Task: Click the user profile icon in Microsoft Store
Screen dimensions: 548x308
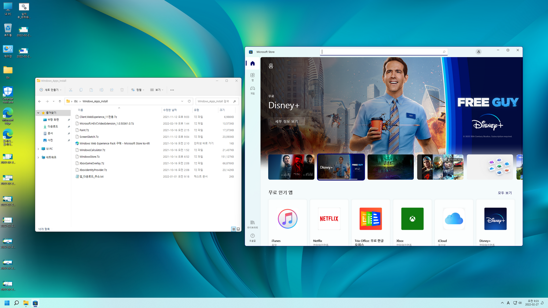Action: point(479,52)
